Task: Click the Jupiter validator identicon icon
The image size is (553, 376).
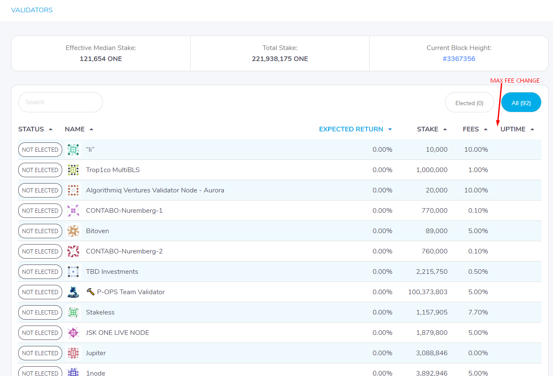Action: click(73, 353)
